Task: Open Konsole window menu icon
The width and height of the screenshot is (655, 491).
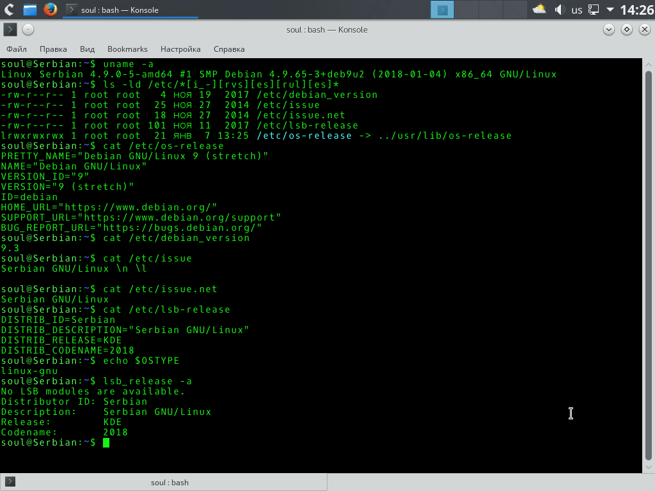Action: [x=10, y=29]
